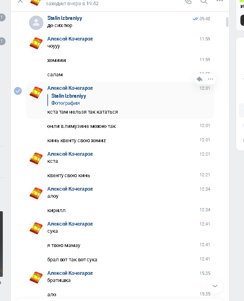Screen dimensions: 244x301
Task: Click the chat's vertical scrollbar thumb
Action: coord(227,22)
